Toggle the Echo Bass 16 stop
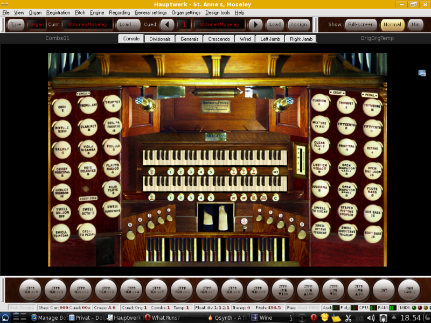 [x=373, y=234]
